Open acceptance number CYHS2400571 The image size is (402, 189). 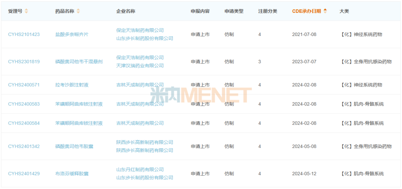click(x=24, y=85)
